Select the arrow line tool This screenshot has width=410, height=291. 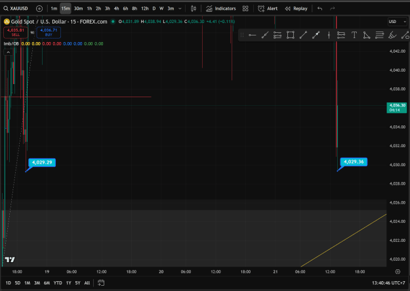tap(316, 35)
